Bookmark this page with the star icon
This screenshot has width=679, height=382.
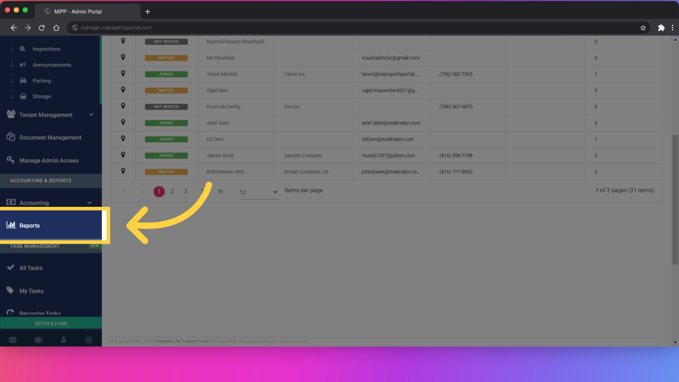coord(643,28)
